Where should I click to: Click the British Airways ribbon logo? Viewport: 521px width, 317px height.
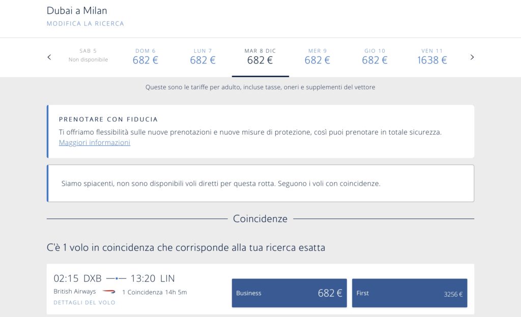click(x=109, y=292)
